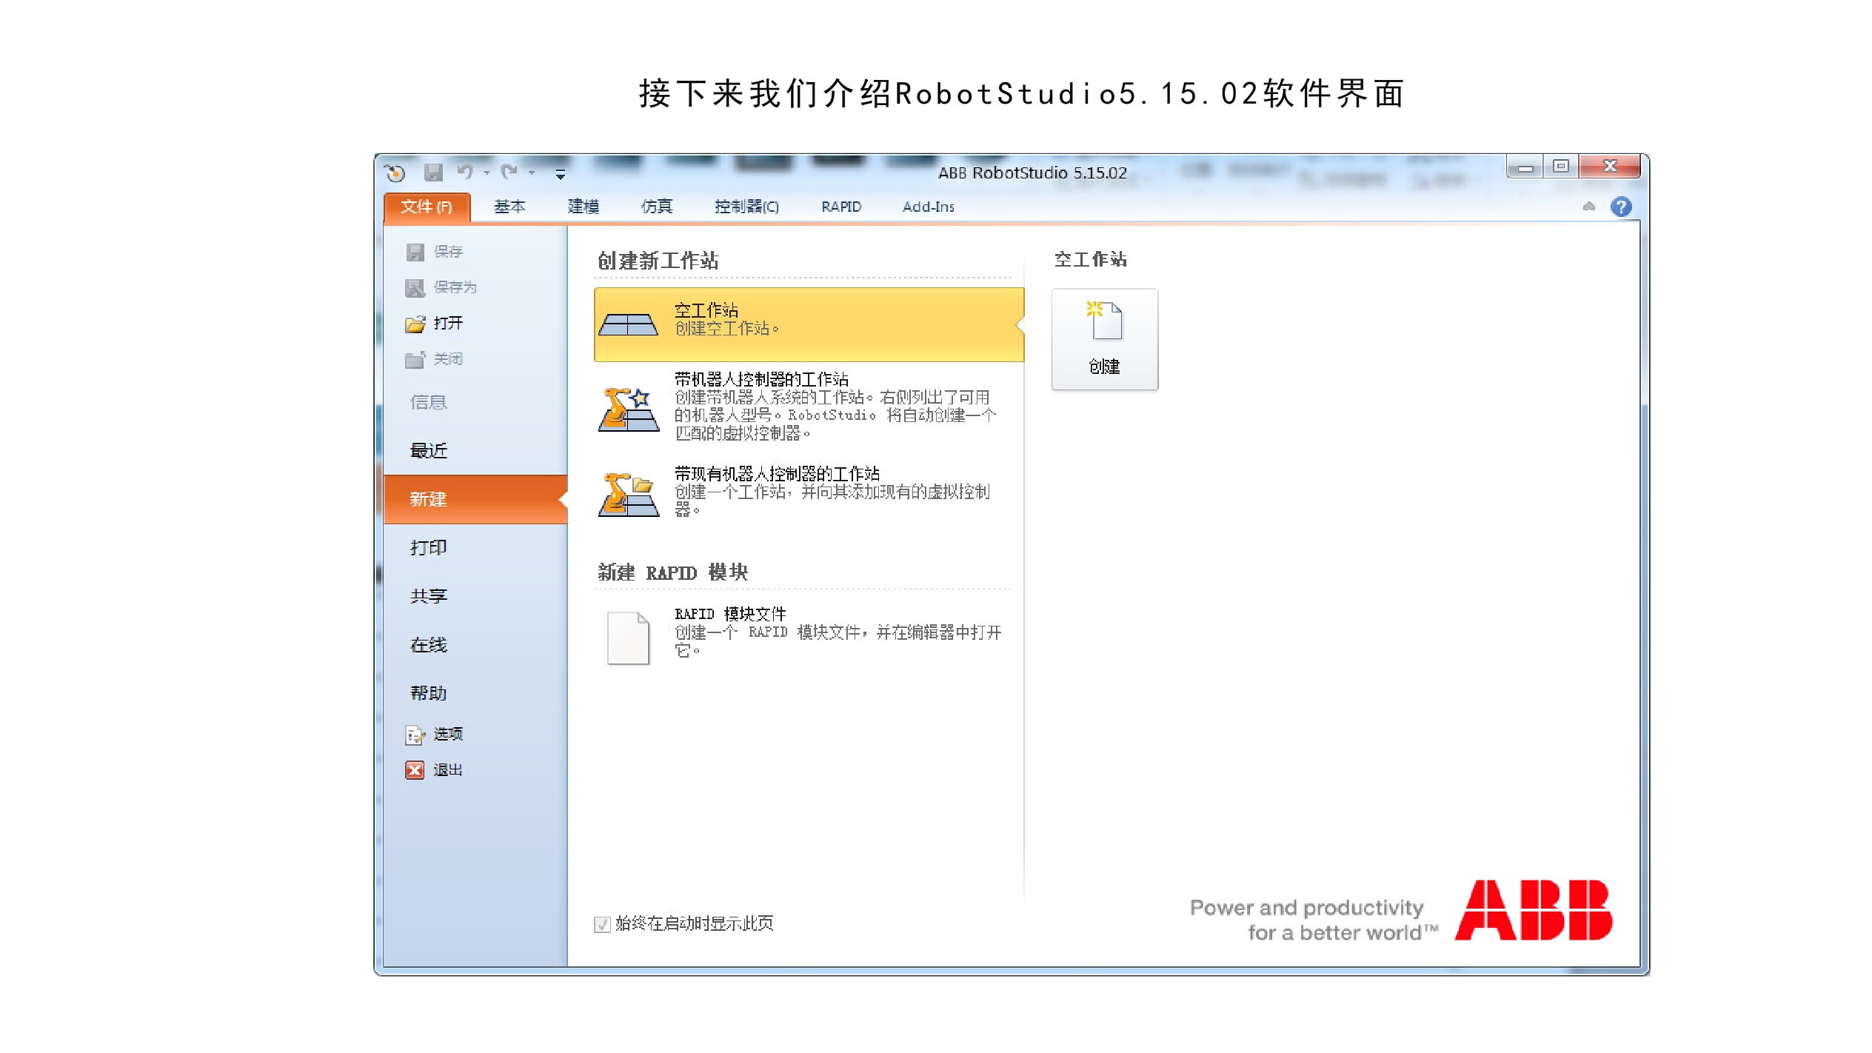The width and height of the screenshot is (1872, 1053).
Task: Click the 关闭 folder icon
Action: click(x=415, y=359)
